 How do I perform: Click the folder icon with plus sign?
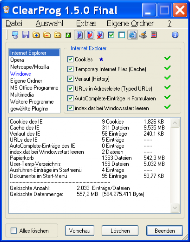[36, 35]
